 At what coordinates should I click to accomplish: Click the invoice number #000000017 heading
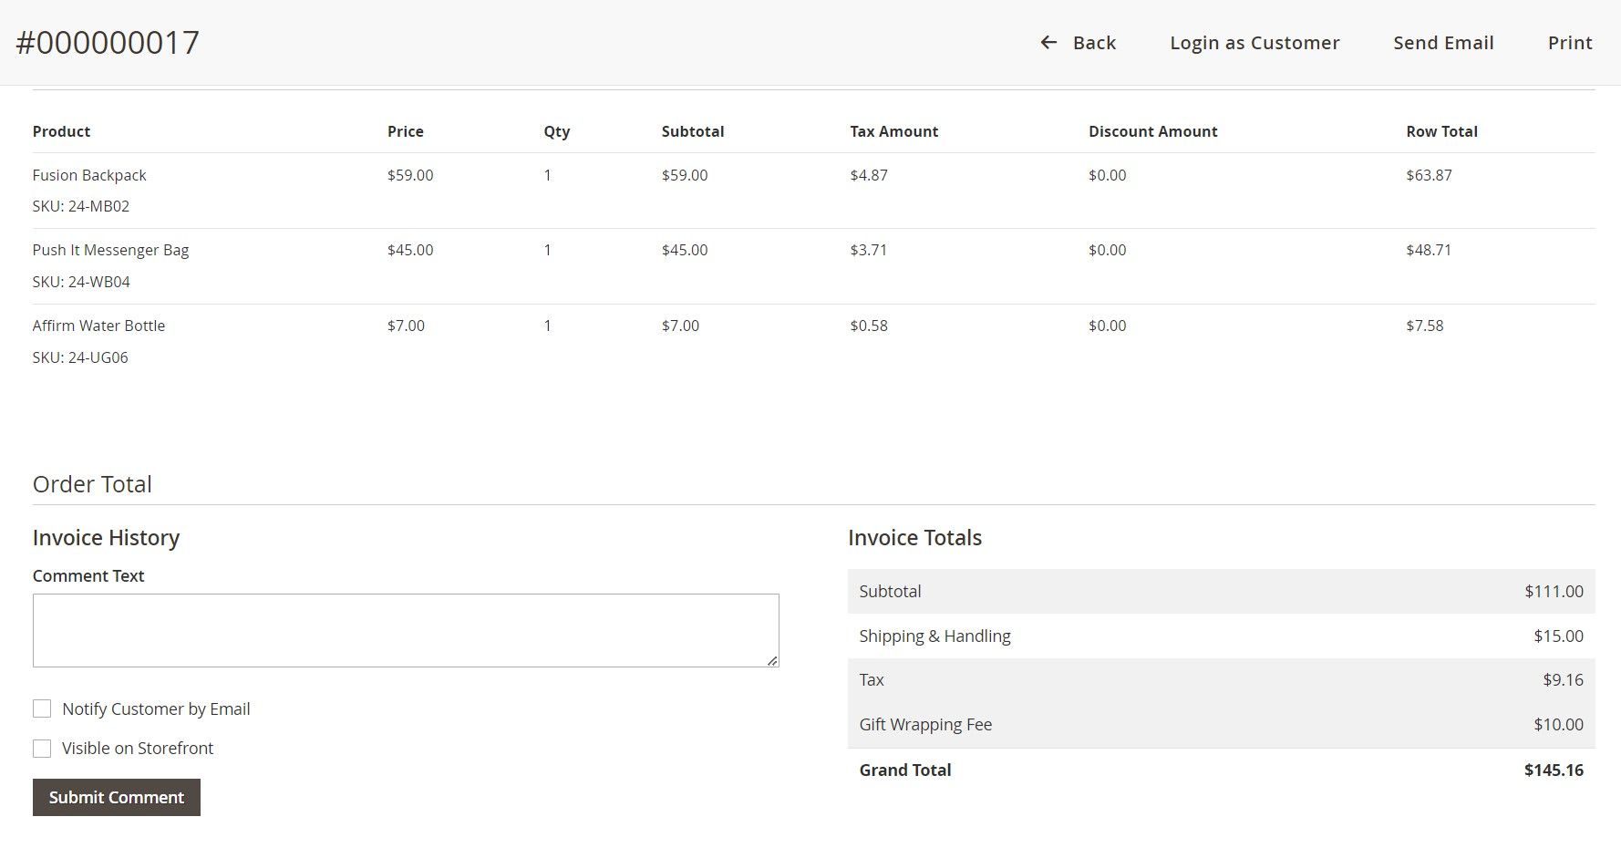click(x=108, y=43)
